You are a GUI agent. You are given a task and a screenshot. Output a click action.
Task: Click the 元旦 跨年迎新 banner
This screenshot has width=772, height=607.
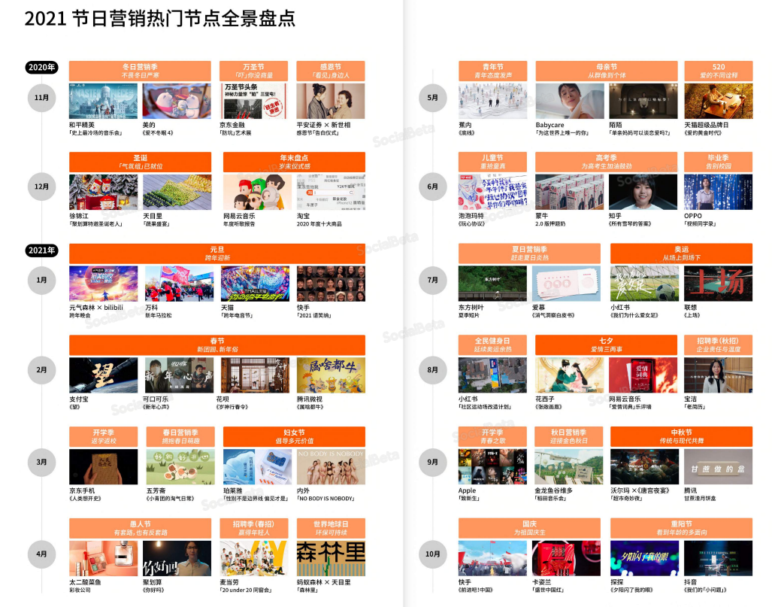click(x=217, y=253)
